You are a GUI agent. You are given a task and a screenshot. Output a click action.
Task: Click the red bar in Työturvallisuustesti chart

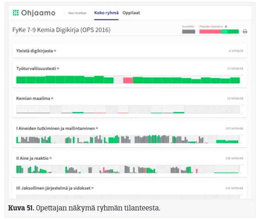click(128, 80)
